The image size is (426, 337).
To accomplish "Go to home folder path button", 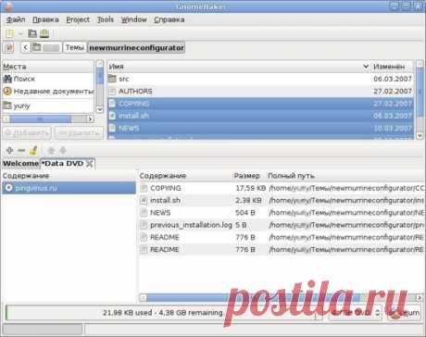I will pyautogui.click(x=46, y=48).
